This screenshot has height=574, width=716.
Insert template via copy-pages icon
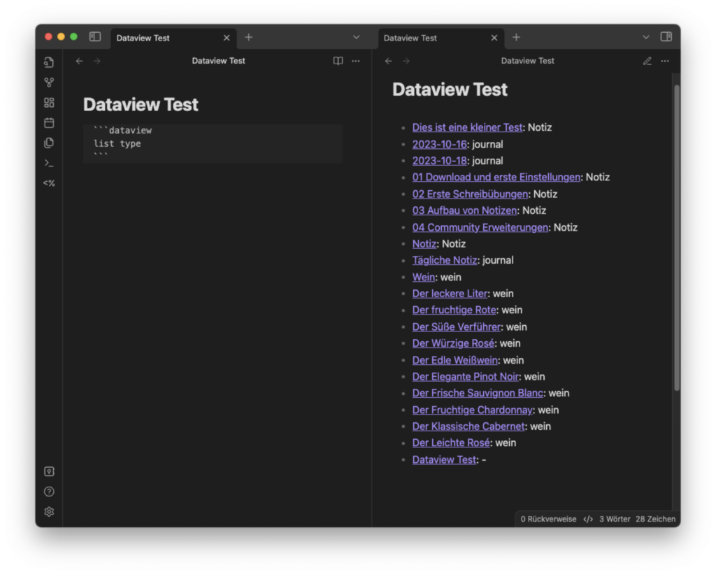point(49,143)
